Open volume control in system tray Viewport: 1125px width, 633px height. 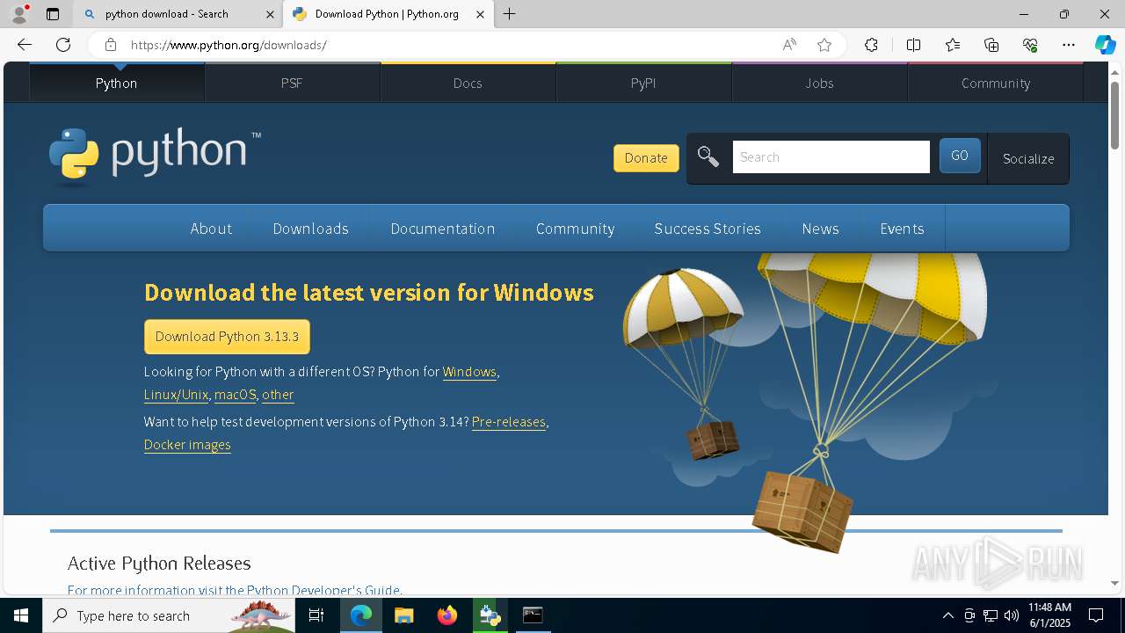1012,615
